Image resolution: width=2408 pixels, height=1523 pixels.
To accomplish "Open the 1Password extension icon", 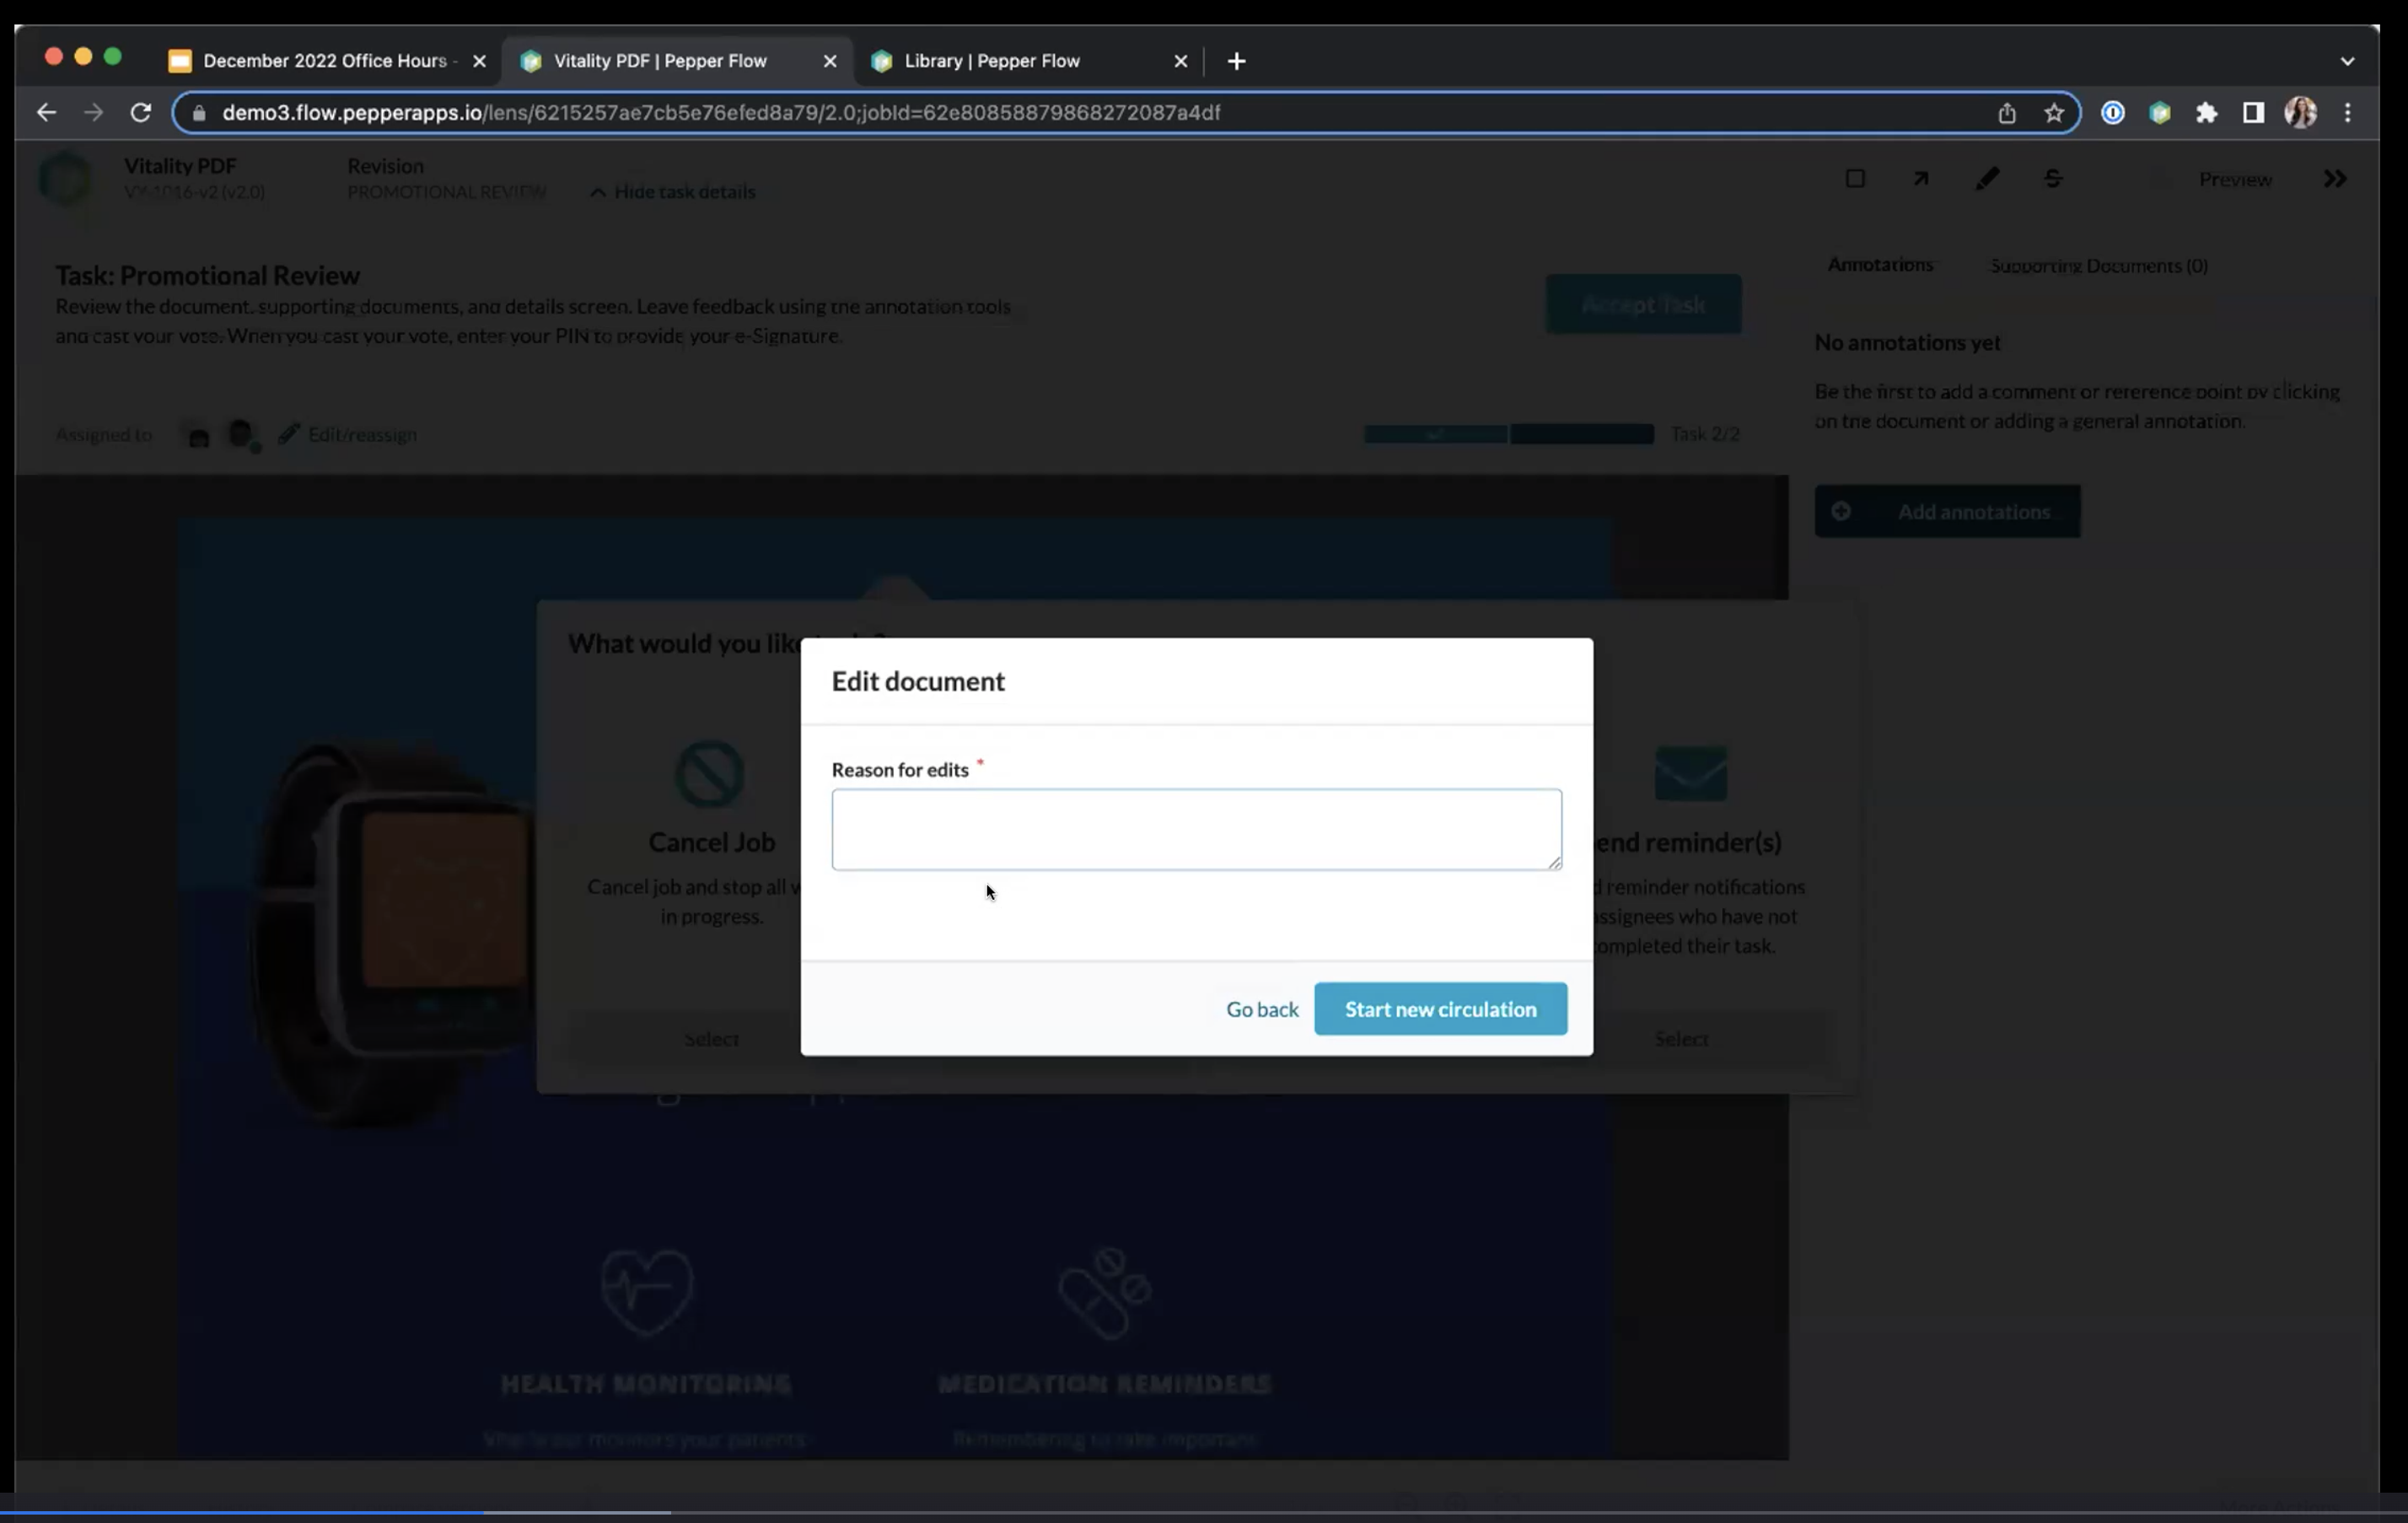I will [2113, 113].
